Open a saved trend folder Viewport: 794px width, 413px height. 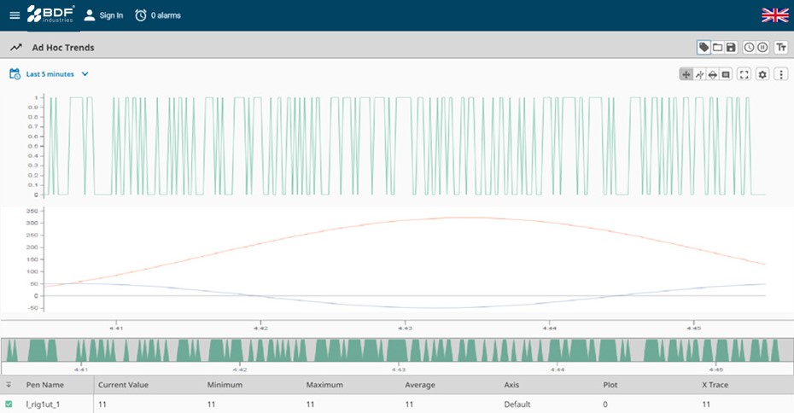tap(717, 48)
